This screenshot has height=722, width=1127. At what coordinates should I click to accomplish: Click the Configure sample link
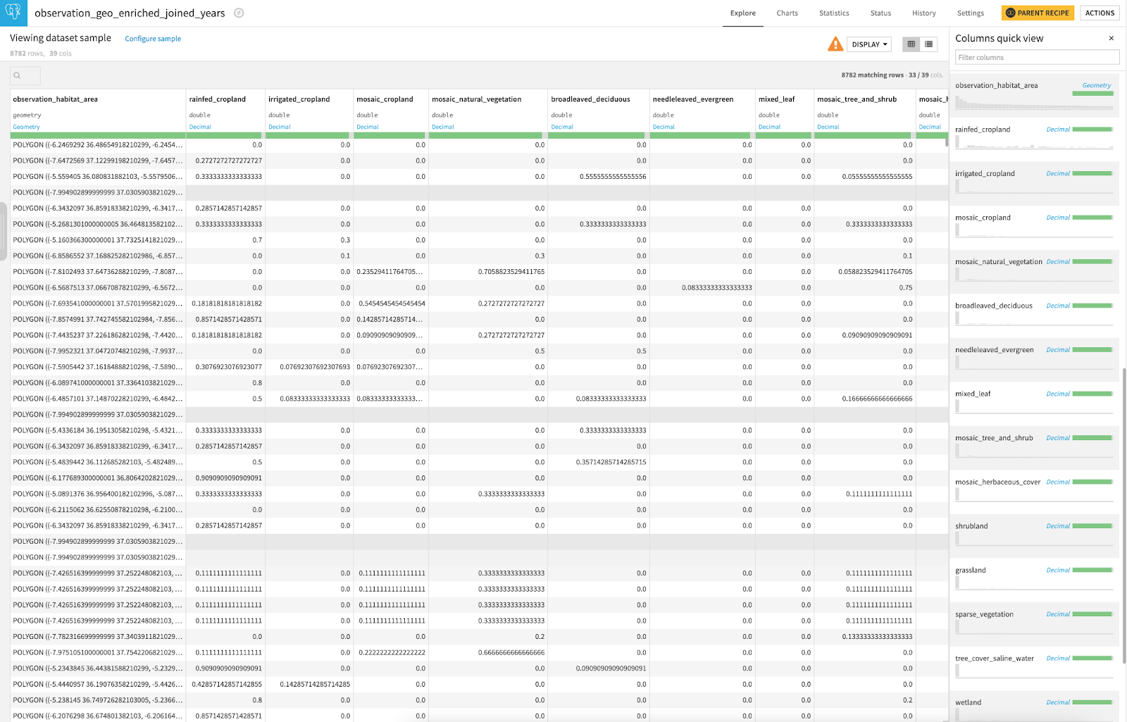coord(153,39)
